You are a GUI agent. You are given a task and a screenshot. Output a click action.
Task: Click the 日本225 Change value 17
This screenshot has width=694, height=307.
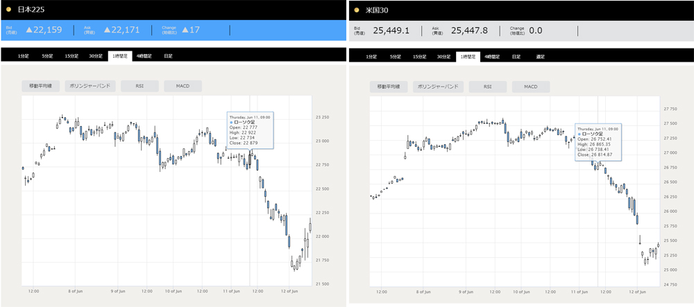[194, 30]
